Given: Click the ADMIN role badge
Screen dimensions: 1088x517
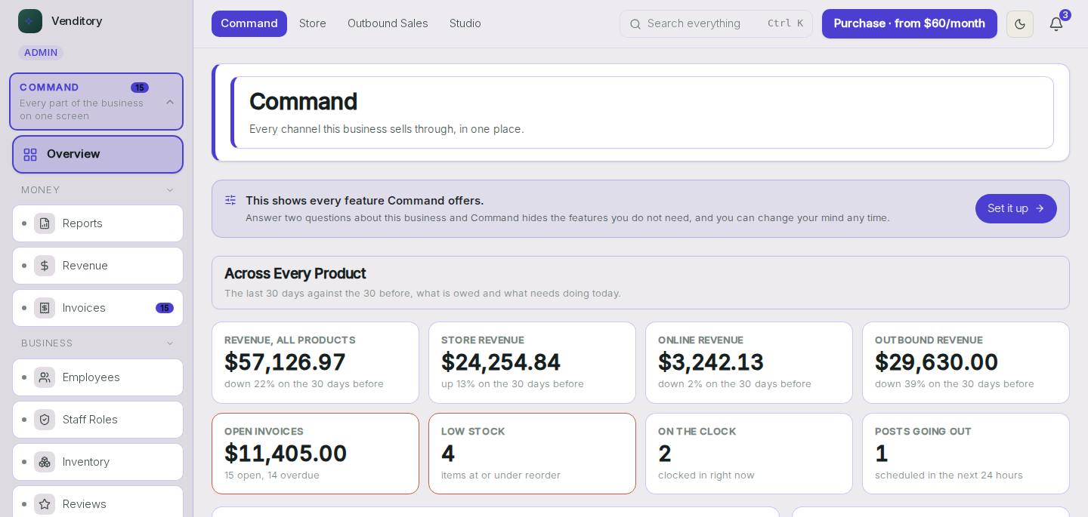Looking at the screenshot, I should [41, 53].
